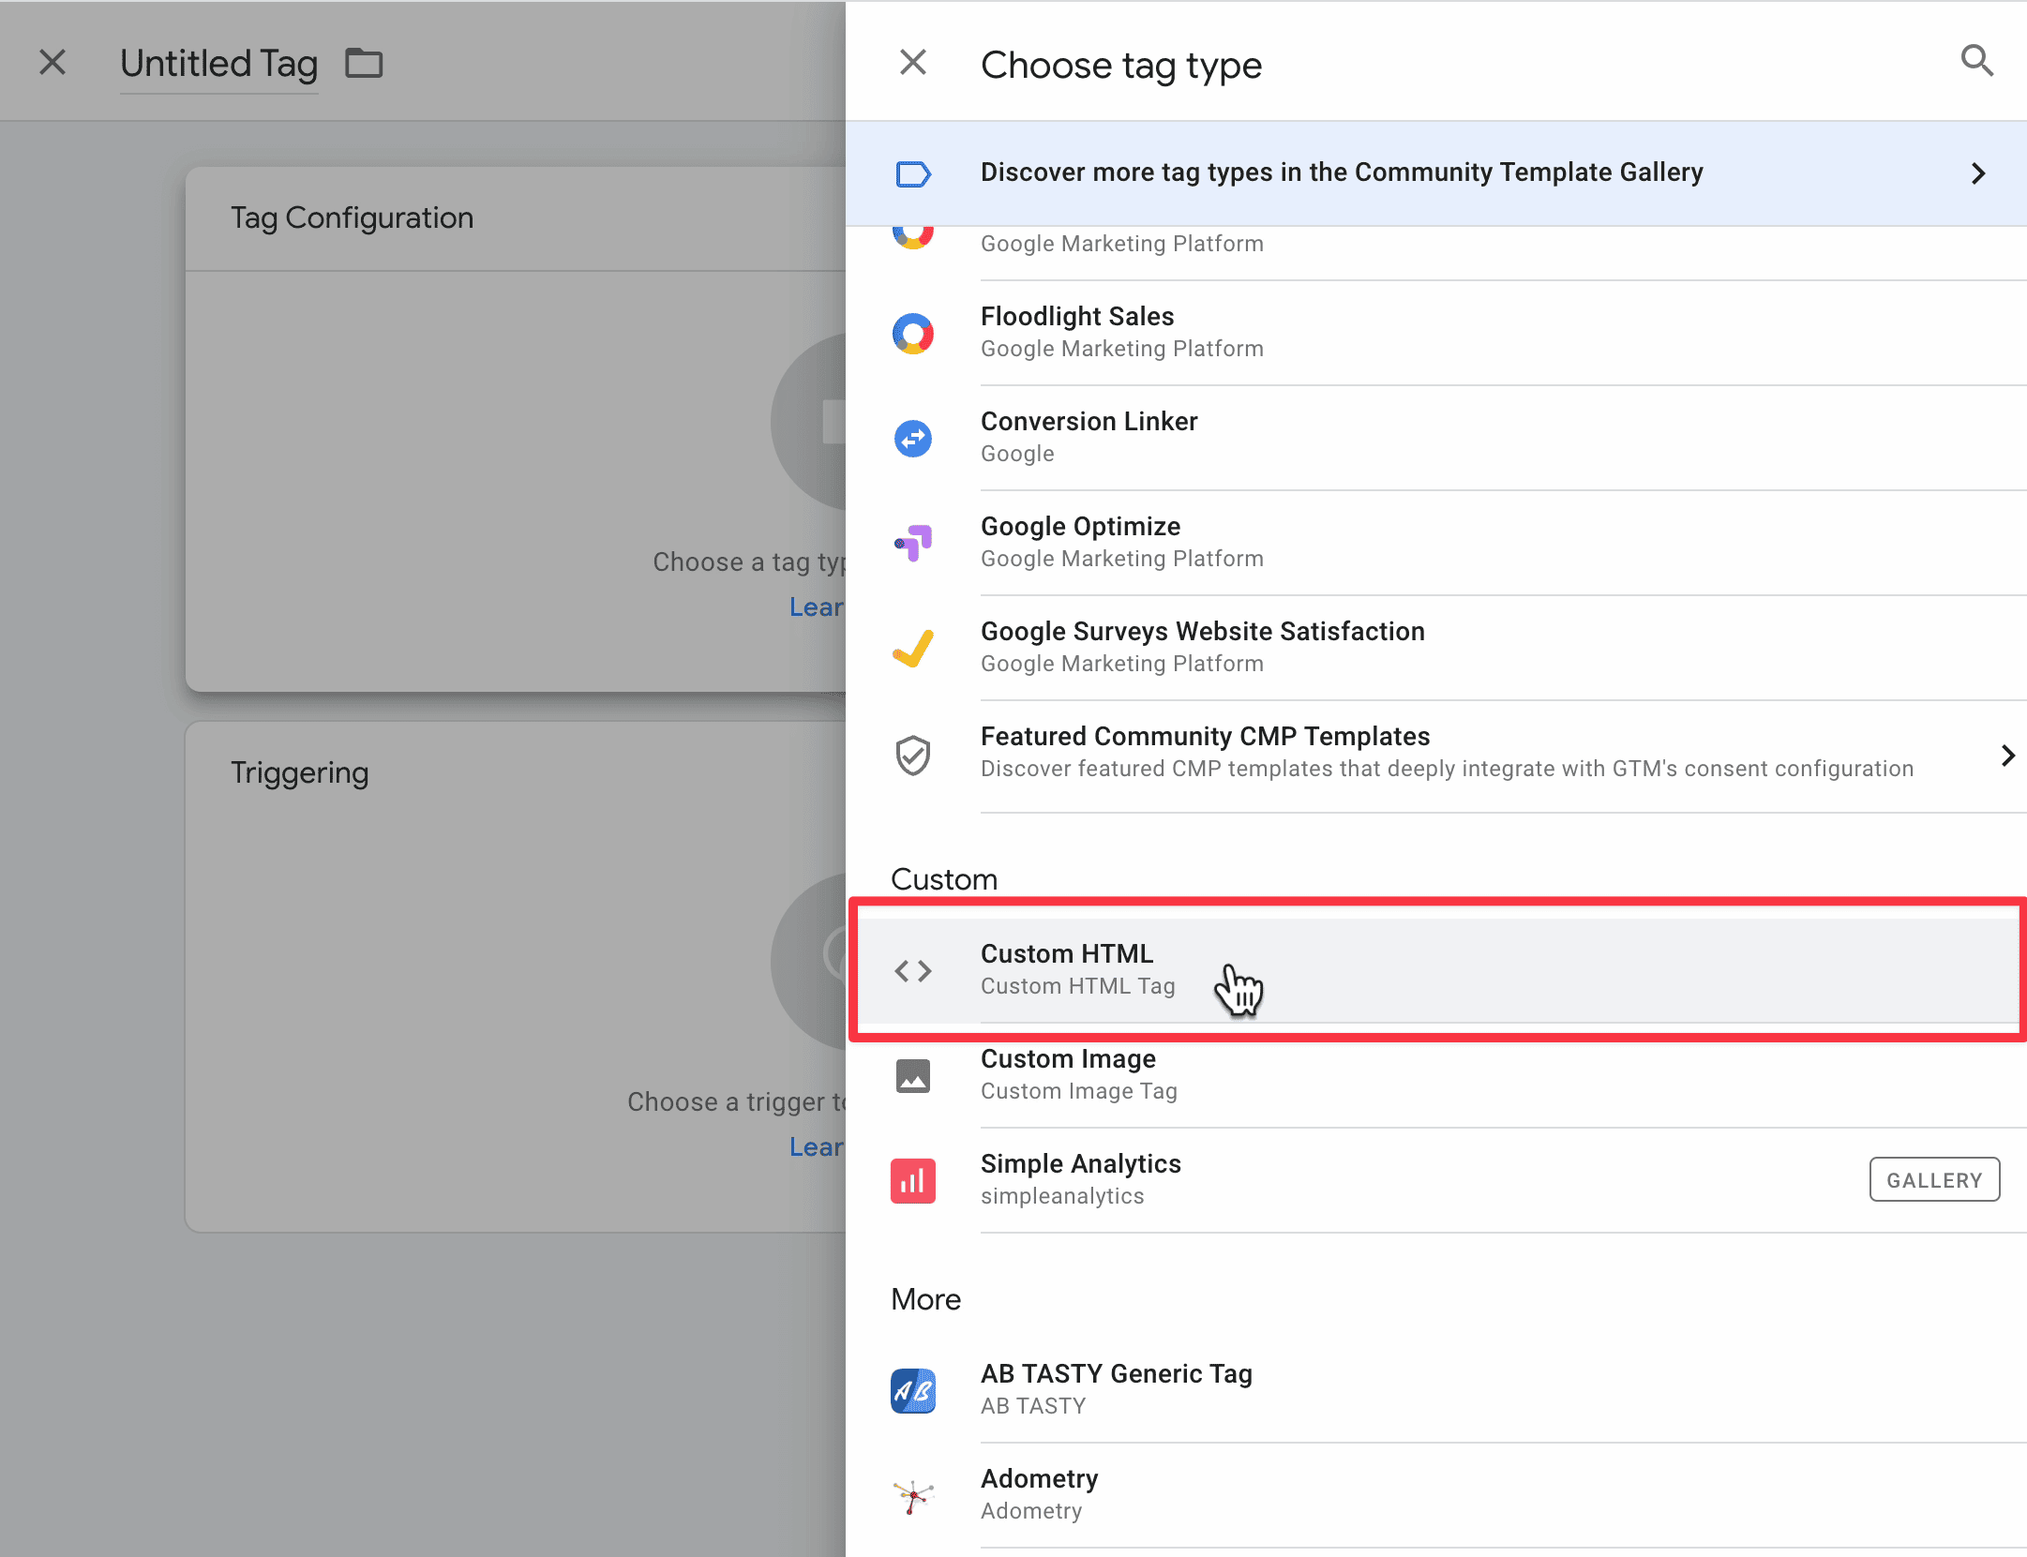Click the AB TASTY logo icon
Screen dimensions: 2027x1557
[912, 1391]
